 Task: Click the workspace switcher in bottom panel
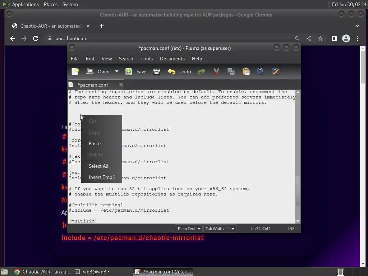point(341,272)
